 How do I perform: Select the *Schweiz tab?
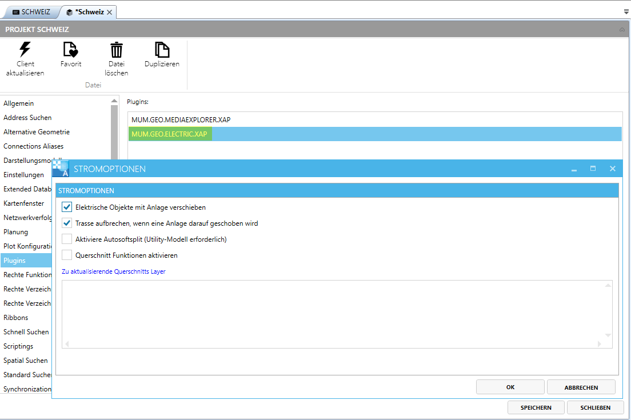coord(89,12)
